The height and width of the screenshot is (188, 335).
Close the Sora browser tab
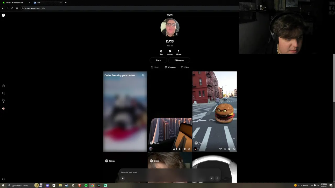click(61, 3)
